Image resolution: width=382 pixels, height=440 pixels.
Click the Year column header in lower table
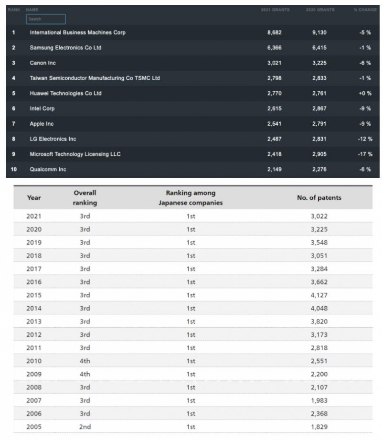pos(34,198)
